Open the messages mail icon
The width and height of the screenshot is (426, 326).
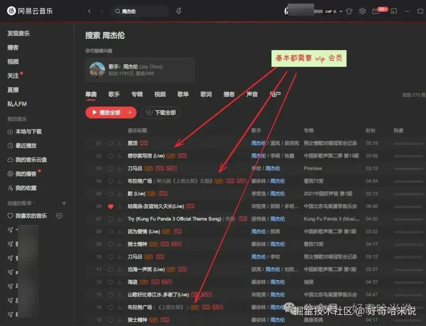point(376,11)
